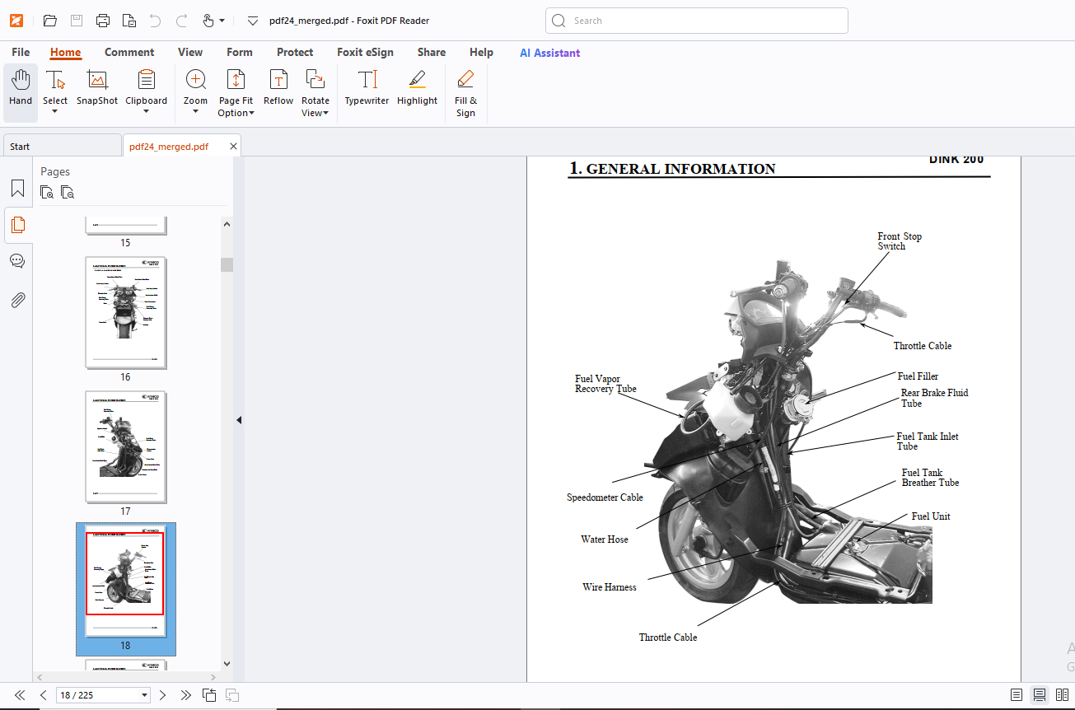Open the AI Assistant tab
The image size is (1075, 710).
tap(549, 53)
